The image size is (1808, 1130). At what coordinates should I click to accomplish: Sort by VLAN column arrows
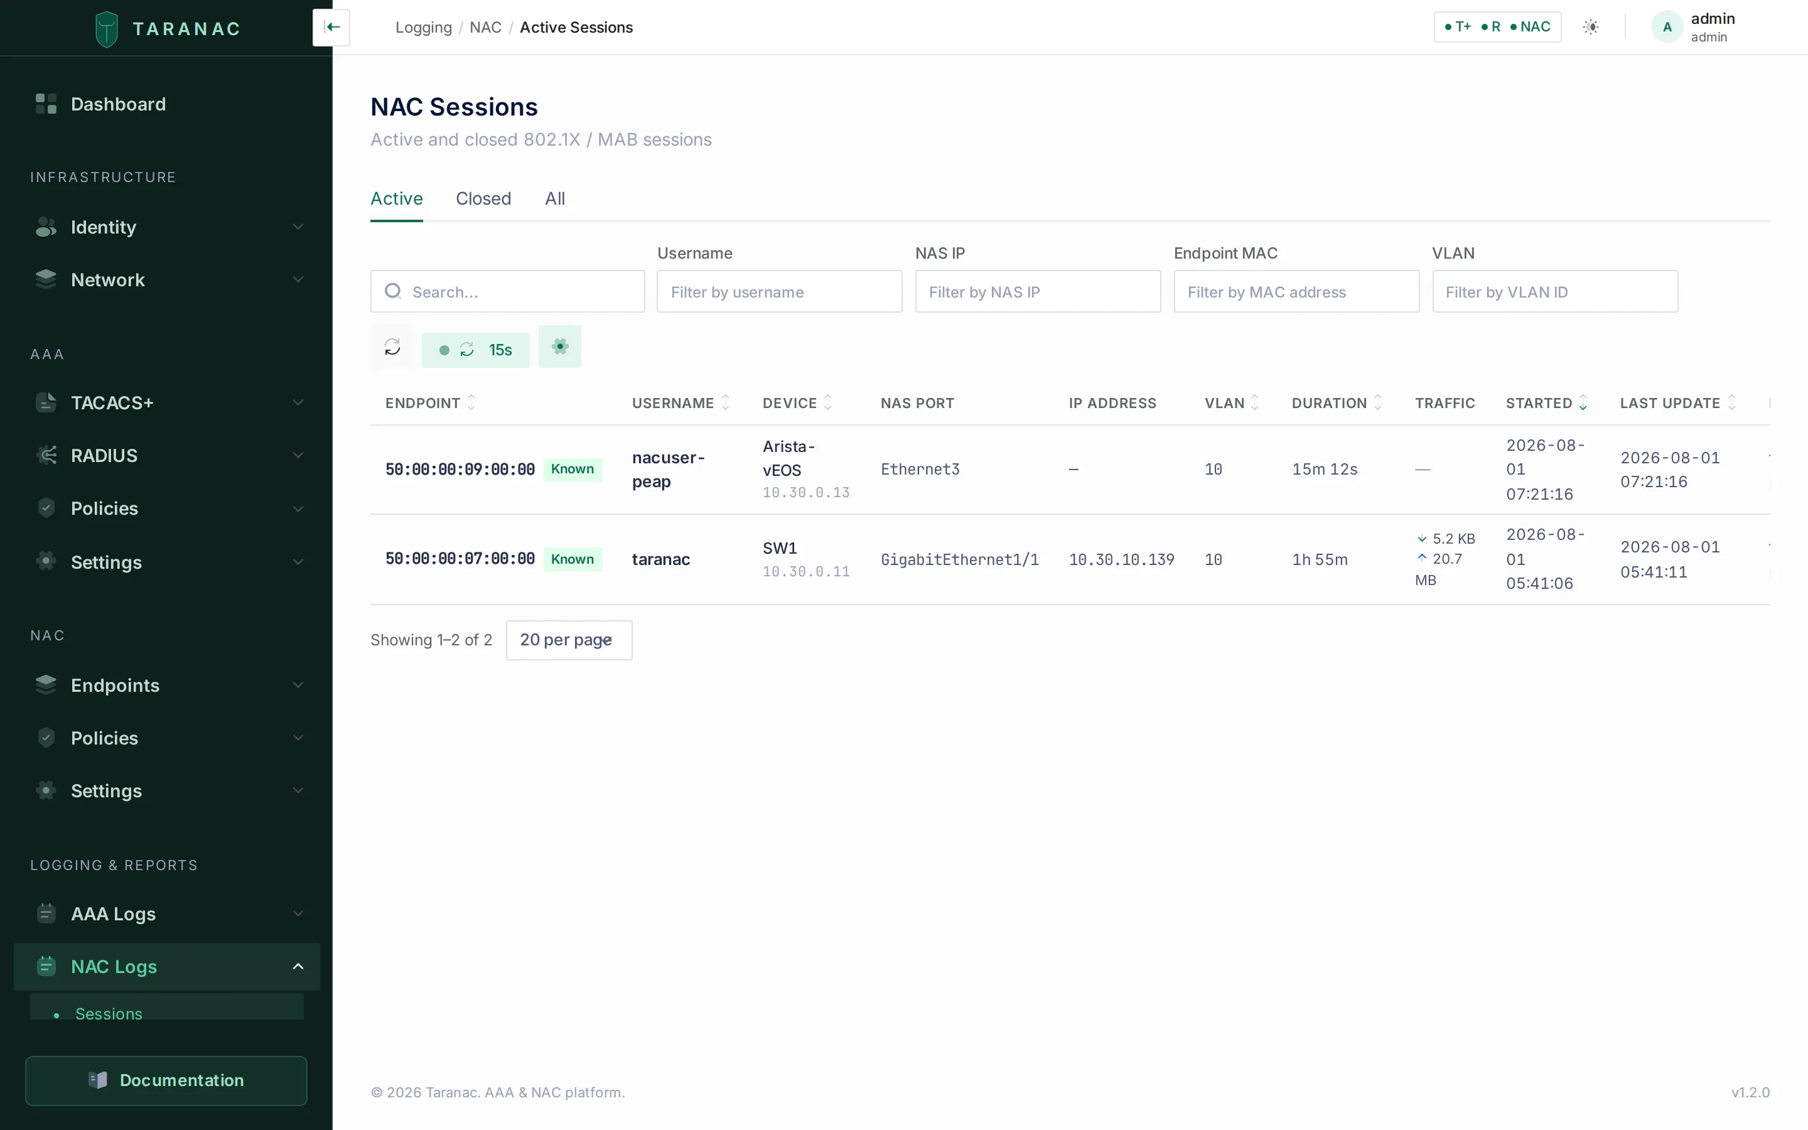click(1255, 403)
